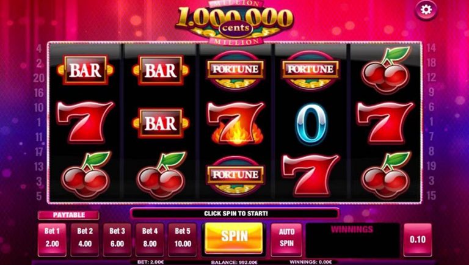Hit the yellow SPIN button

click(234, 238)
